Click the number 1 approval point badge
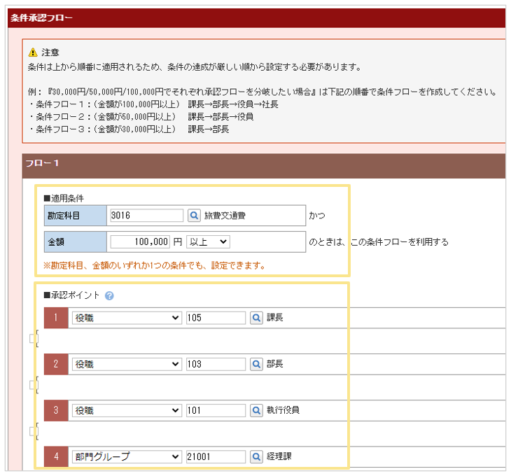Image resolution: width=511 pixels, height=476 pixels. tap(55, 318)
